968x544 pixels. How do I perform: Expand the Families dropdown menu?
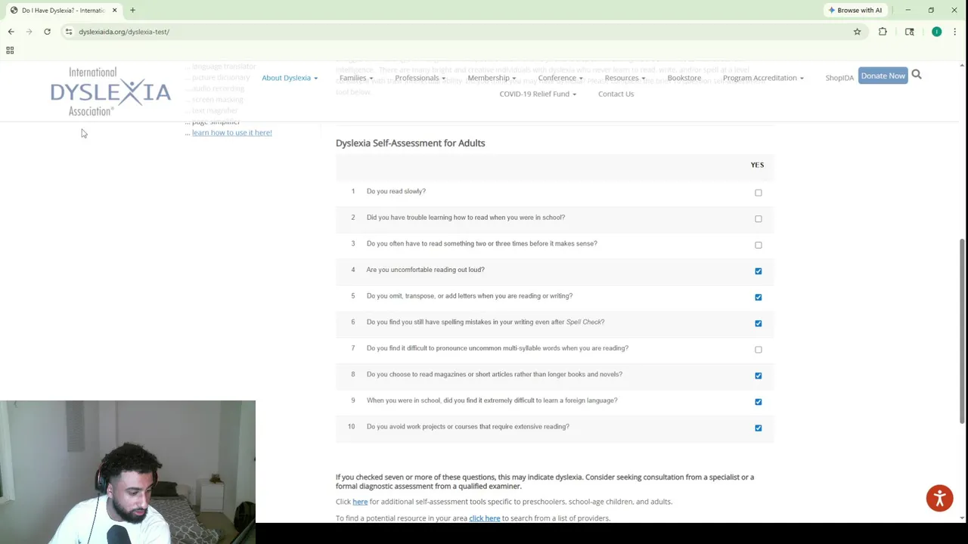tap(355, 78)
